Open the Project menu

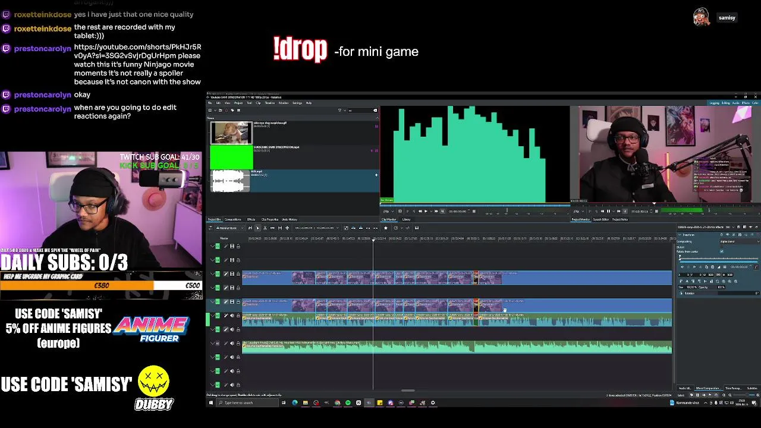pos(238,103)
